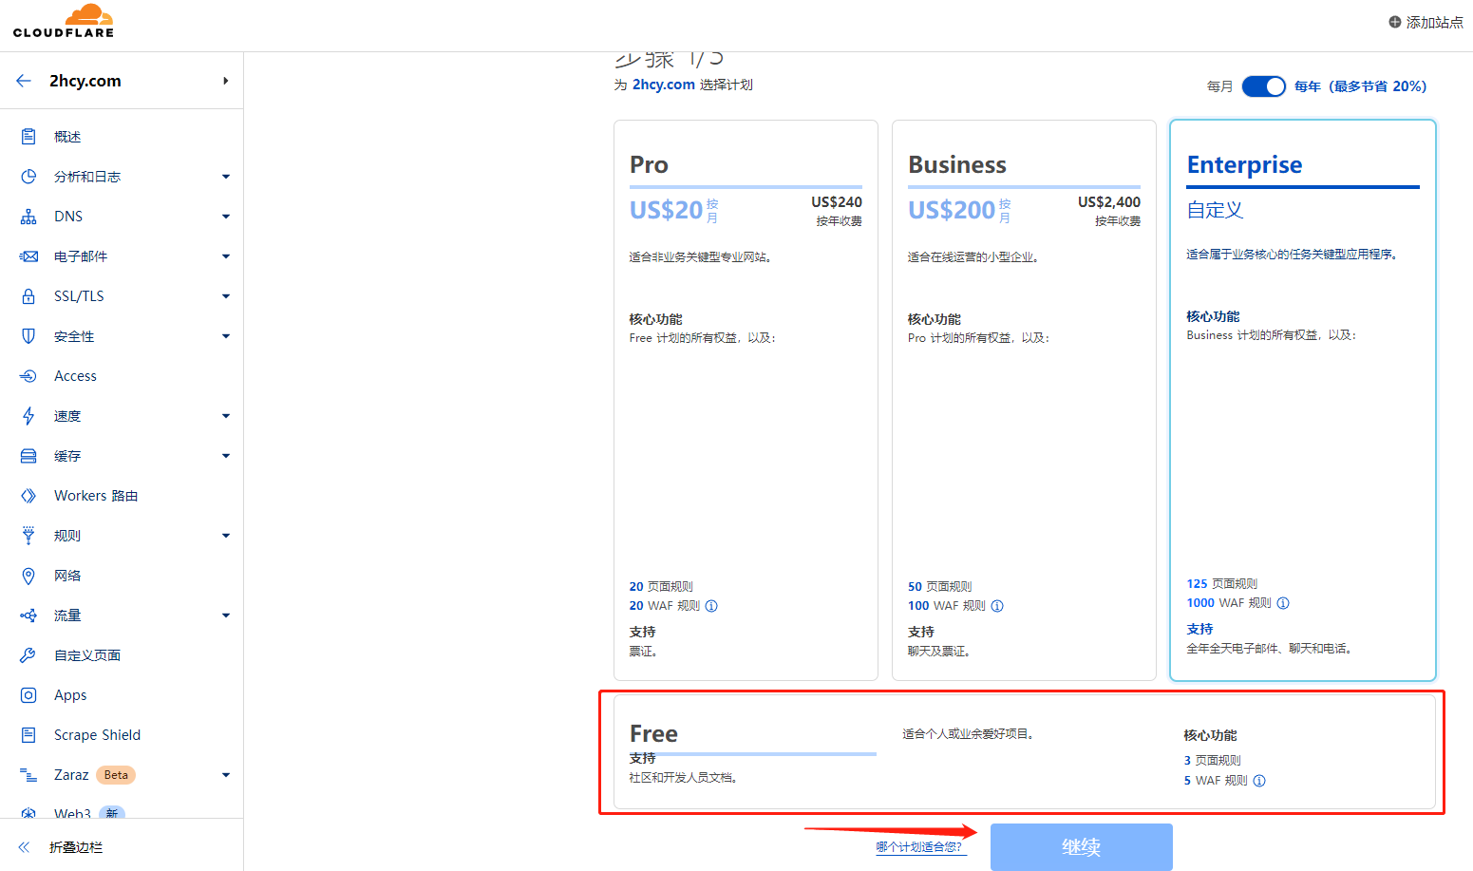
Task: Click the back arrow beside 2hcy.com
Action: click(x=24, y=81)
